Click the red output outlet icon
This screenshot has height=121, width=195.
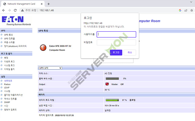(107, 84)
